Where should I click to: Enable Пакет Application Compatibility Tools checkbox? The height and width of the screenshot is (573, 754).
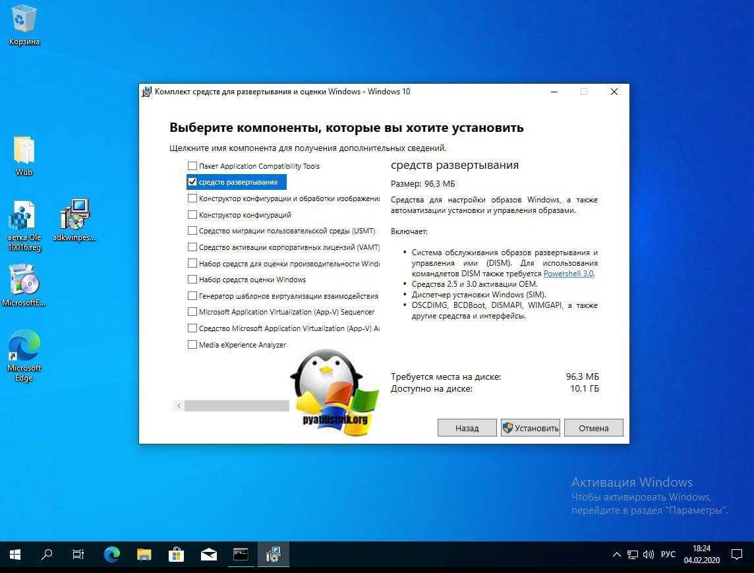pyautogui.click(x=192, y=166)
